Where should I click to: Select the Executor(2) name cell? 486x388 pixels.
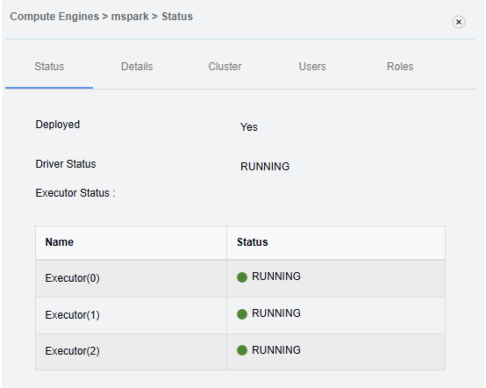pyautogui.click(x=72, y=352)
